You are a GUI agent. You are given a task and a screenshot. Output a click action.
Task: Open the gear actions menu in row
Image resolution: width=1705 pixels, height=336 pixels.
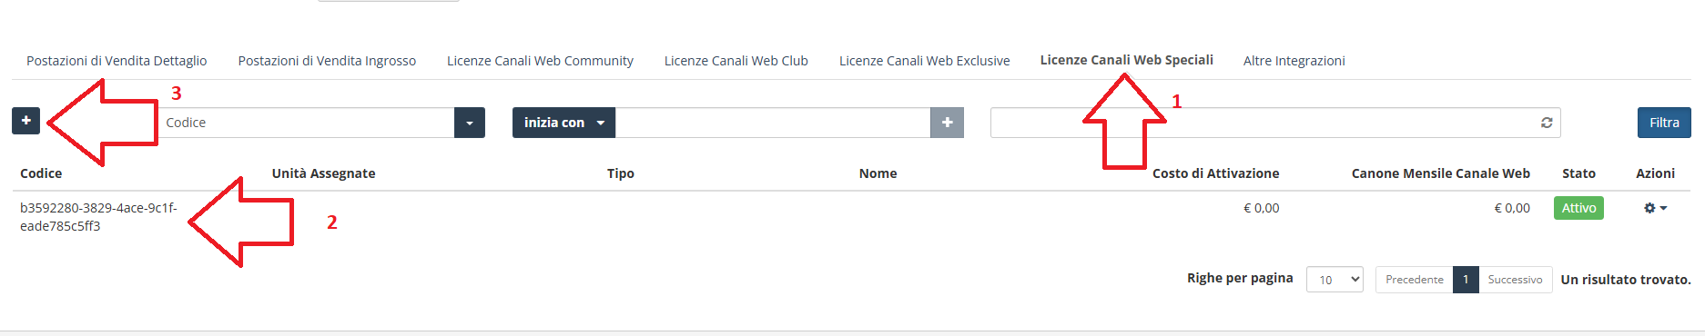(x=1655, y=208)
